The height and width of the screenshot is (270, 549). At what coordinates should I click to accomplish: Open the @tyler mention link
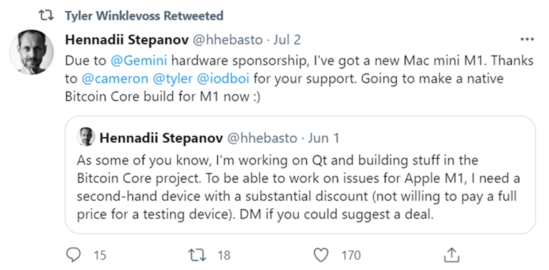173,79
